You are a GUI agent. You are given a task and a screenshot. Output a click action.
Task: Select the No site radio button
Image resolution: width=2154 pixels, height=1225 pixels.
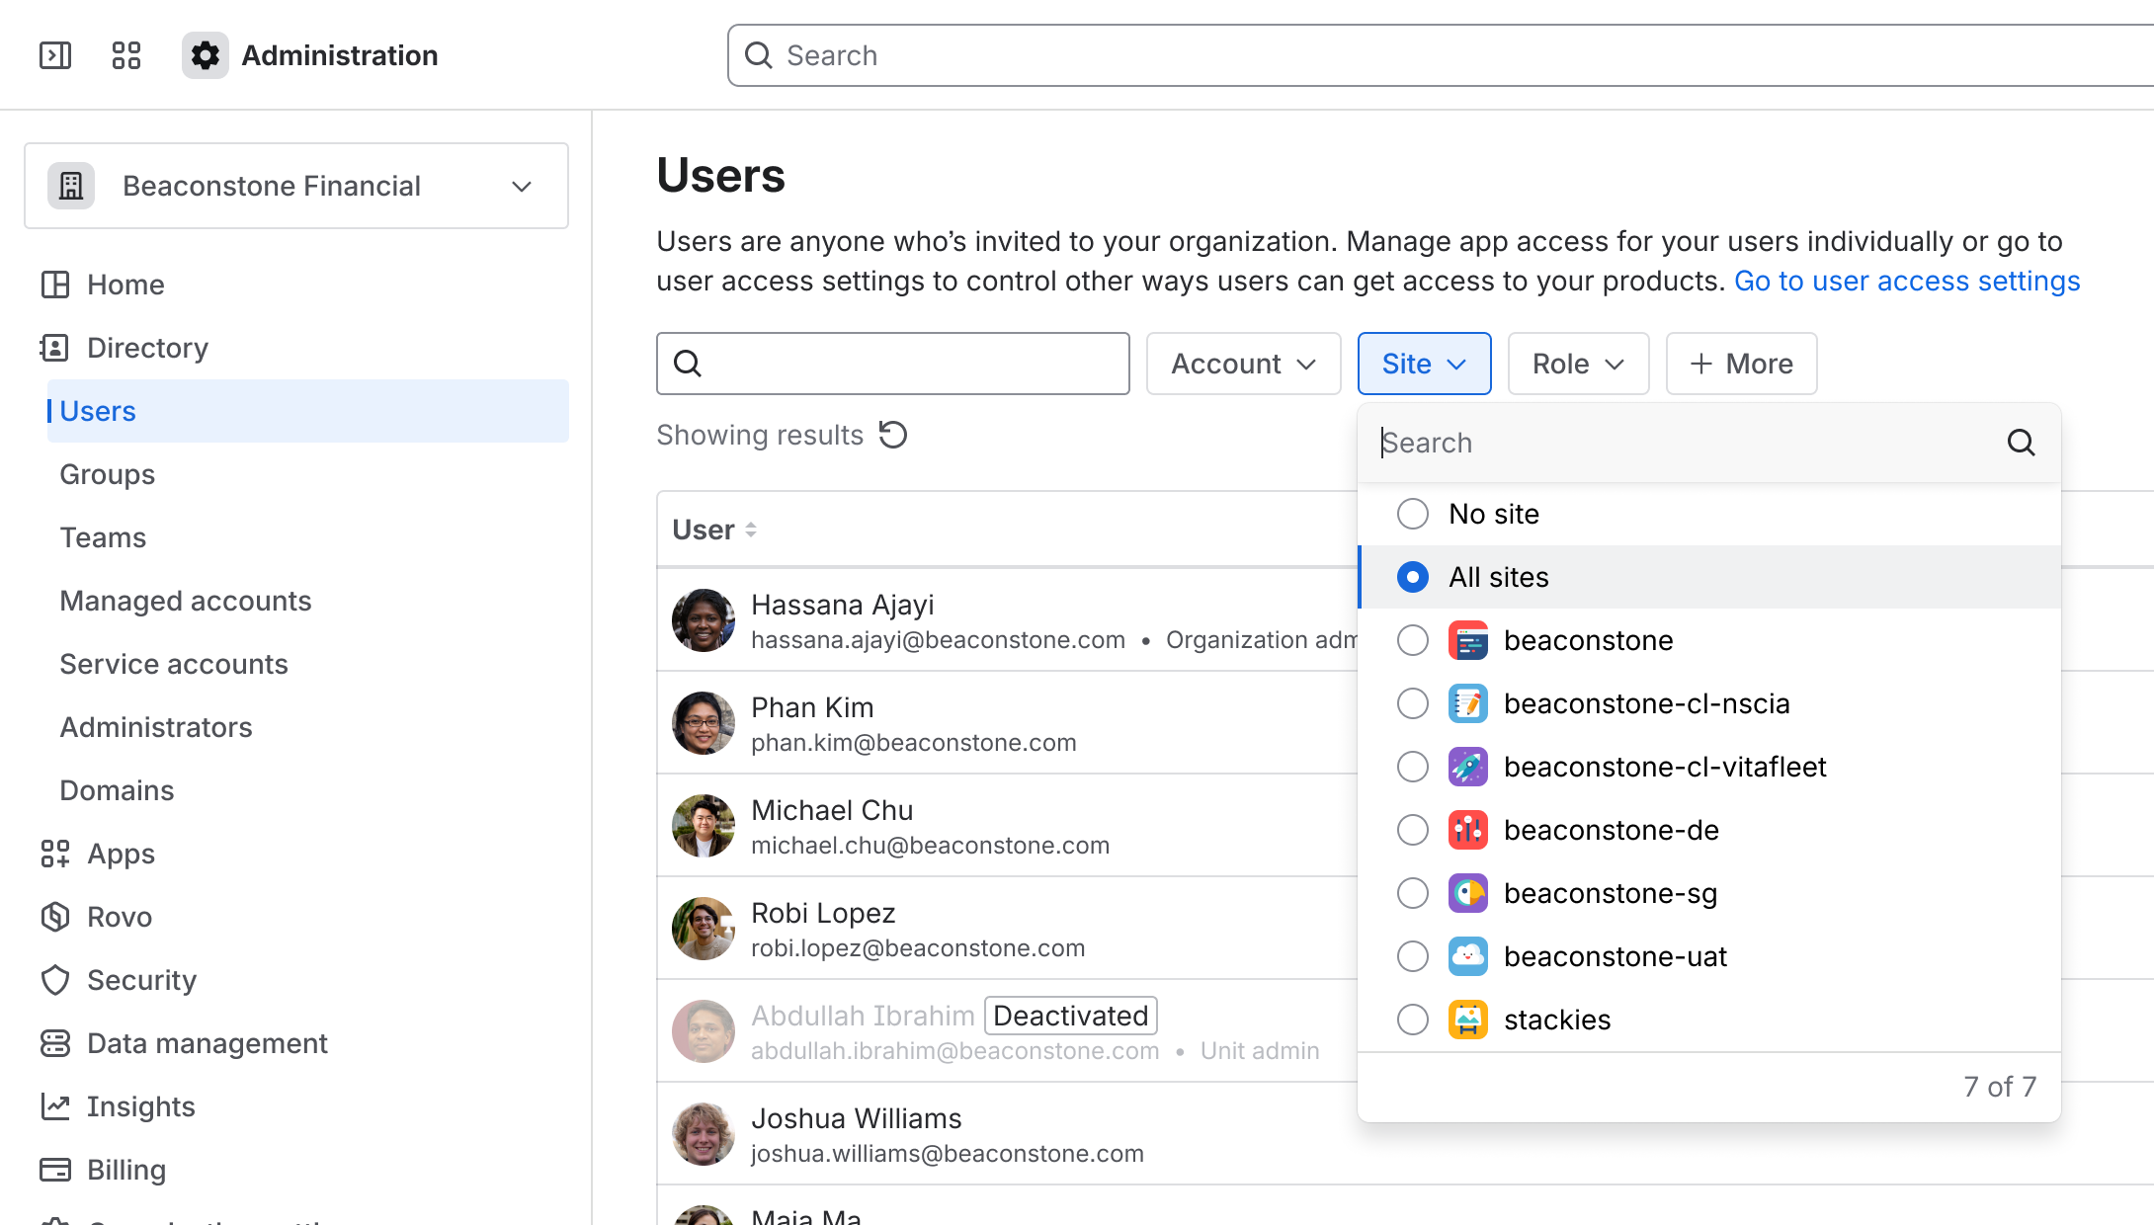tap(1413, 514)
